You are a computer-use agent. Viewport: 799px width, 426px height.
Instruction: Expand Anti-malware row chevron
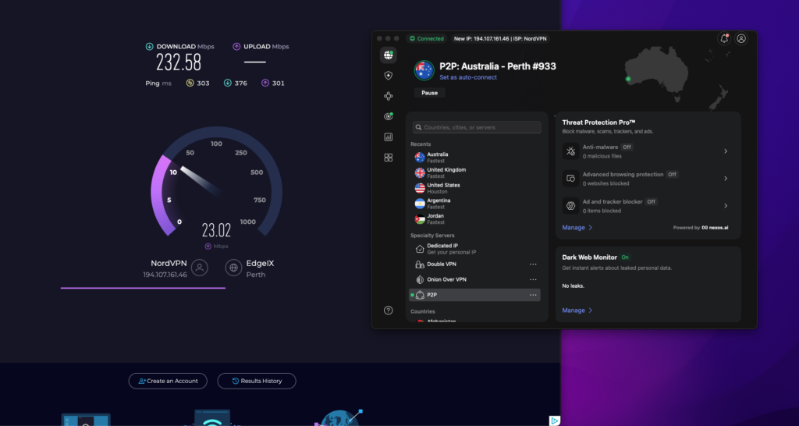[x=726, y=151]
